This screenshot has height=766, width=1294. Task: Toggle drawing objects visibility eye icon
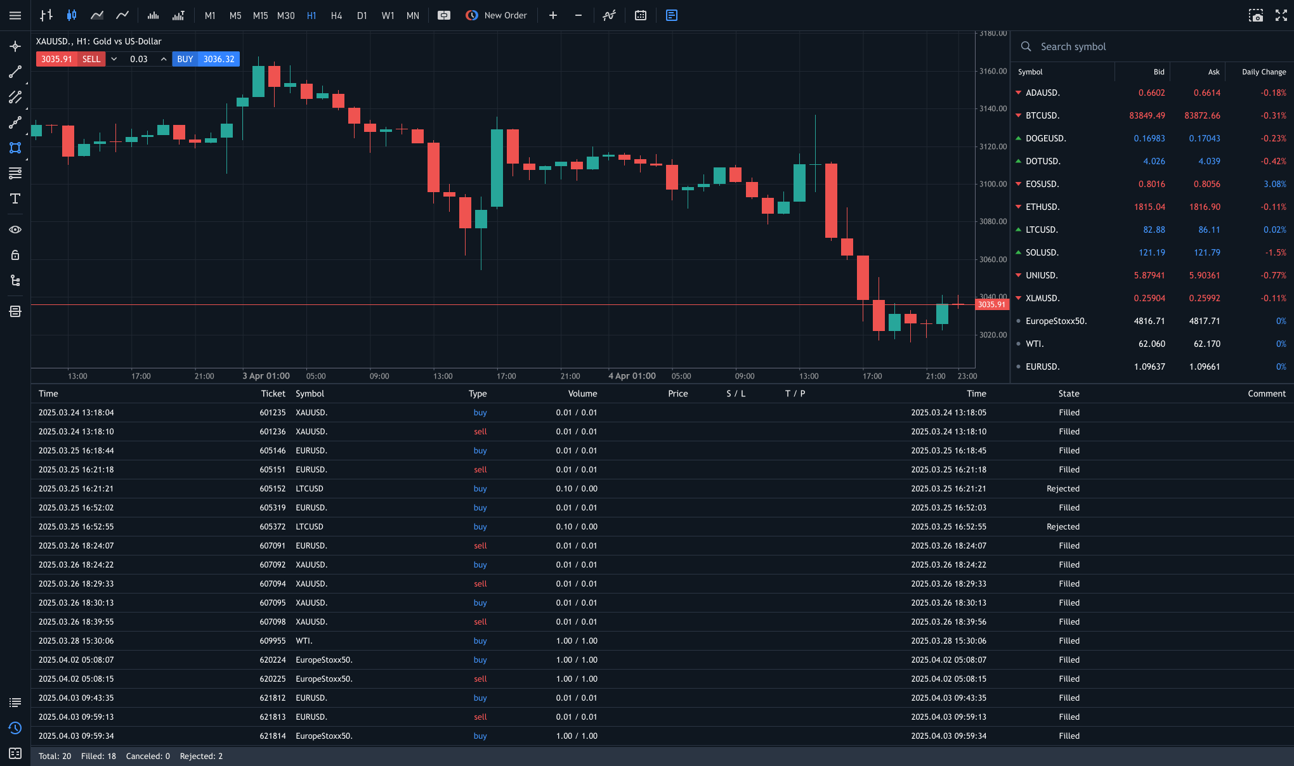pyautogui.click(x=15, y=230)
